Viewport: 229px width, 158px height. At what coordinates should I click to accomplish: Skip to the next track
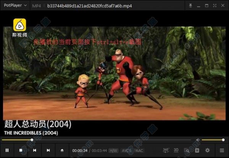pyautogui.click(x=48, y=150)
